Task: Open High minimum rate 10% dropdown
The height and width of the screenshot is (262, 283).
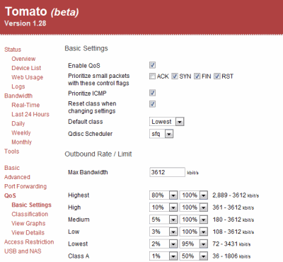Action: [x=163, y=207]
